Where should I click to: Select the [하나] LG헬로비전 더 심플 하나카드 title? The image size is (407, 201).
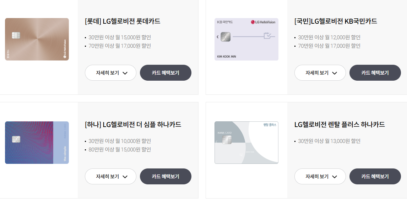pyautogui.click(x=133, y=125)
